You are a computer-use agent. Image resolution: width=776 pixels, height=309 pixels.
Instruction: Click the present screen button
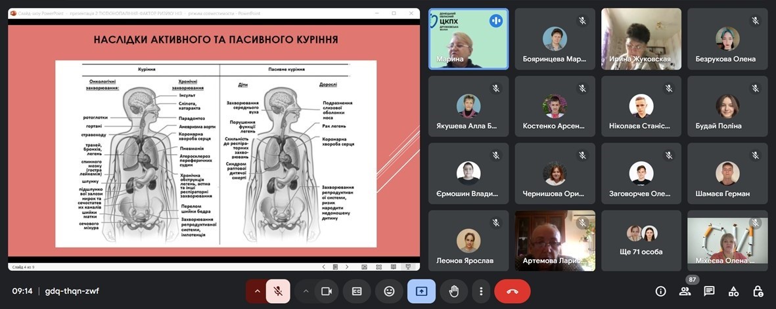(x=421, y=291)
